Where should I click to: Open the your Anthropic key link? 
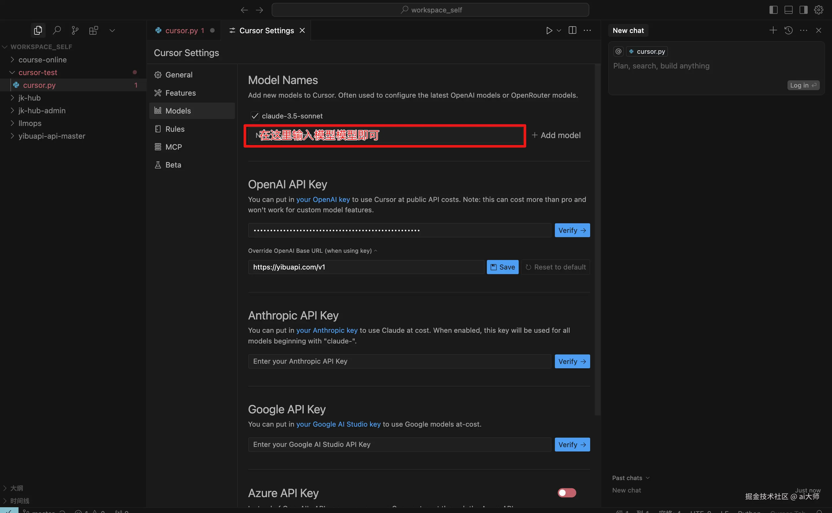(327, 330)
